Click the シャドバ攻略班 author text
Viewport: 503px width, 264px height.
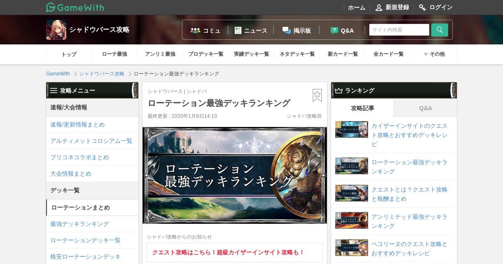click(304, 116)
